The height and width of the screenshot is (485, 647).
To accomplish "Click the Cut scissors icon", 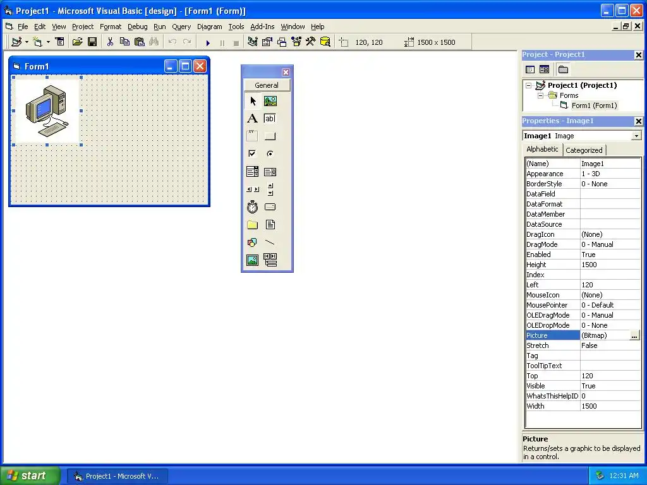I will (110, 42).
